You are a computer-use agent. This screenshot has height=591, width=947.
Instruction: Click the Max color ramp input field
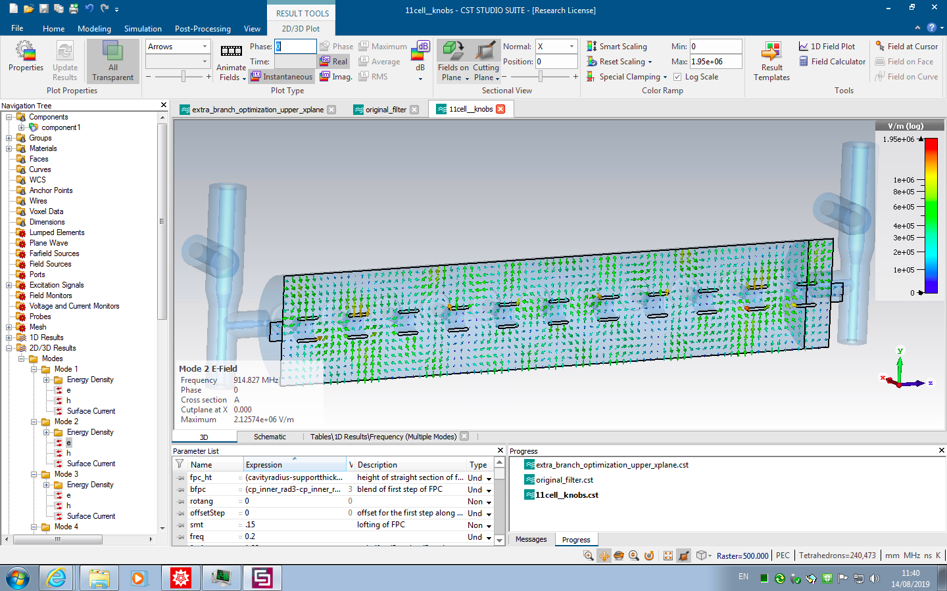(716, 62)
